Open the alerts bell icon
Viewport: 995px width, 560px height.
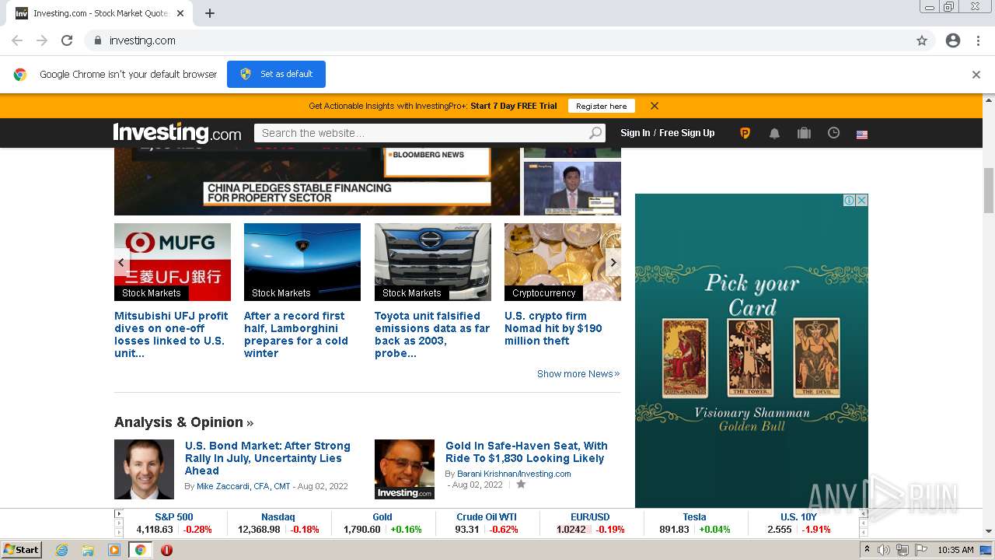pyautogui.click(x=774, y=133)
